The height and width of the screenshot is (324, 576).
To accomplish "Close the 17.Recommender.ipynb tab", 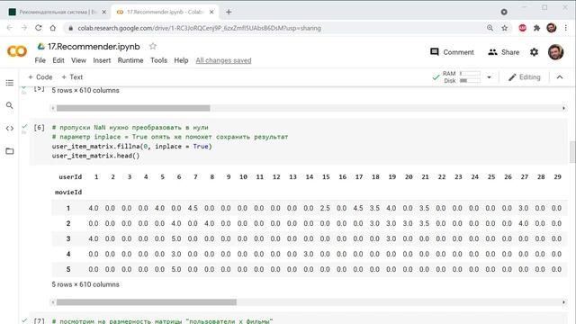I will (x=211, y=12).
